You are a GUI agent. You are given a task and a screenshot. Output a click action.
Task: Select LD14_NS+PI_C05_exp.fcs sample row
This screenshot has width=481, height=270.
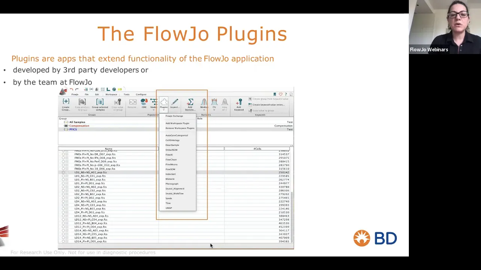tap(176, 234)
